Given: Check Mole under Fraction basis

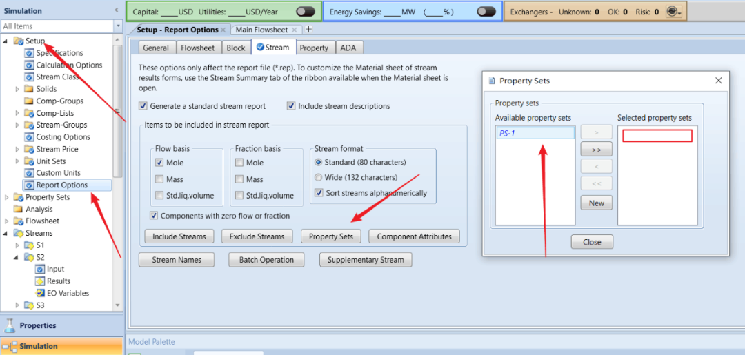Looking at the screenshot, I should click(x=239, y=163).
